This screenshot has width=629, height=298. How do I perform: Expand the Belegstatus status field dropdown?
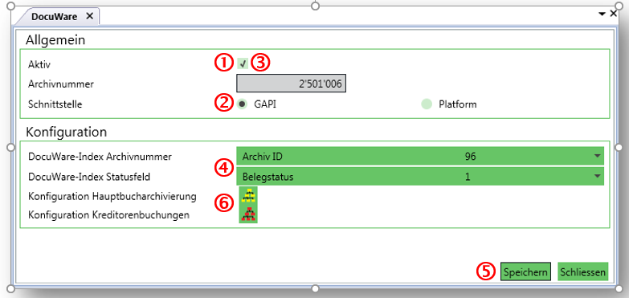coord(420,177)
